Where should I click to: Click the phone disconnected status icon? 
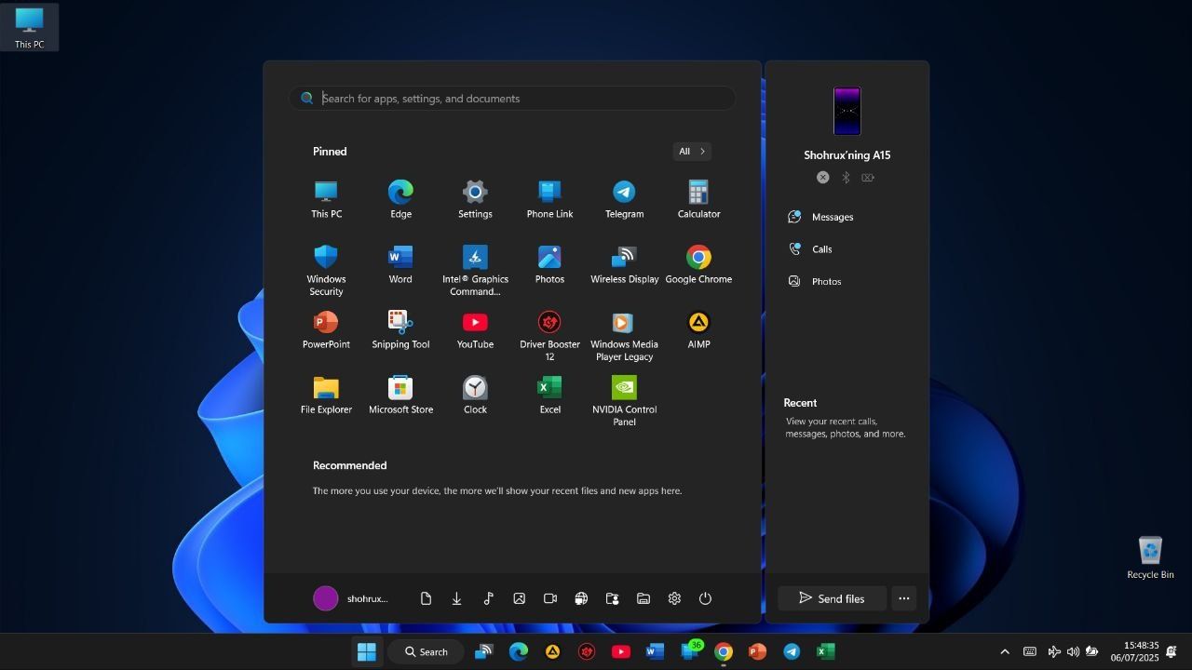[x=823, y=177]
